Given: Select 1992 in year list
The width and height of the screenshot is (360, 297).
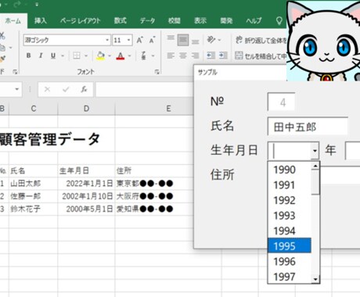Looking at the screenshot, I should click(x=290, y=200).
